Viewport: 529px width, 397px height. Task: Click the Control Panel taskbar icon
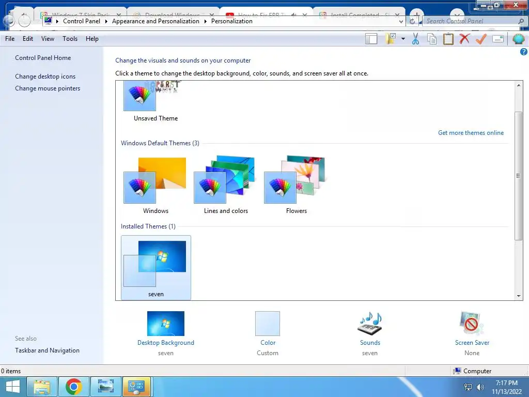click(136, 387)
